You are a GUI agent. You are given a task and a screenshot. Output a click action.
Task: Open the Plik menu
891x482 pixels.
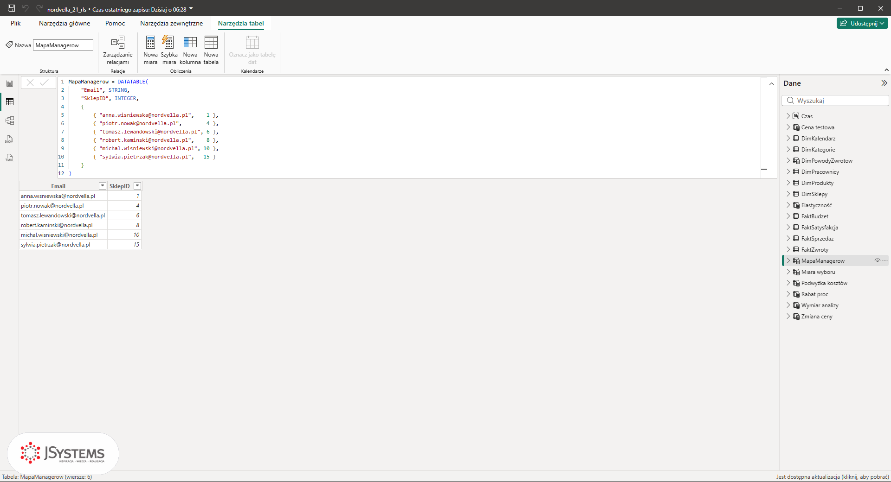(16, 23)
